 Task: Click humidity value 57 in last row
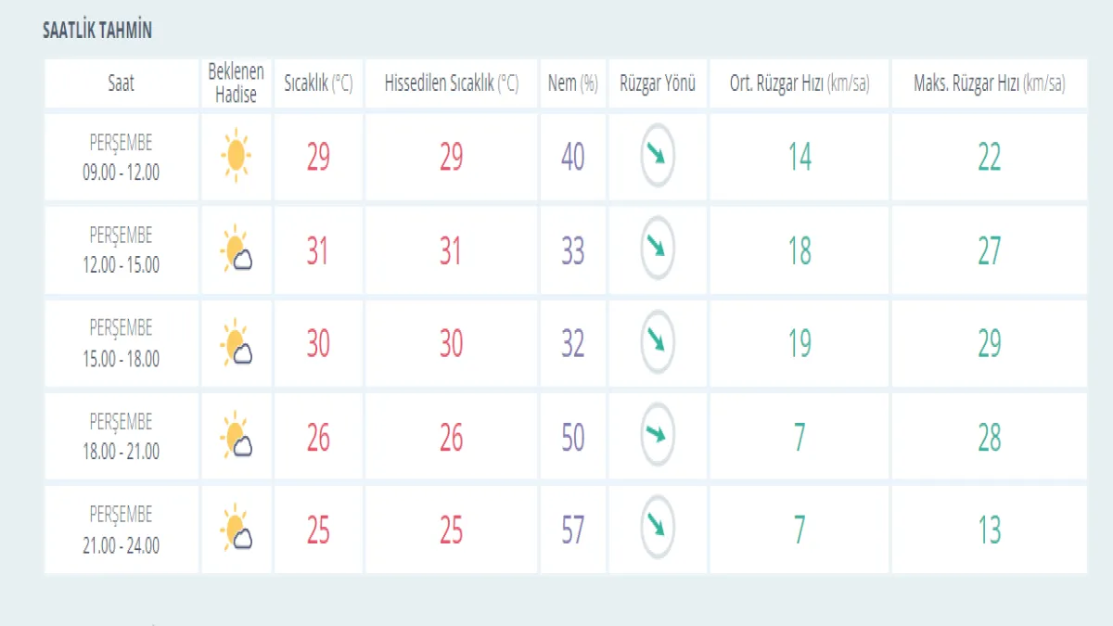point(572,530)
